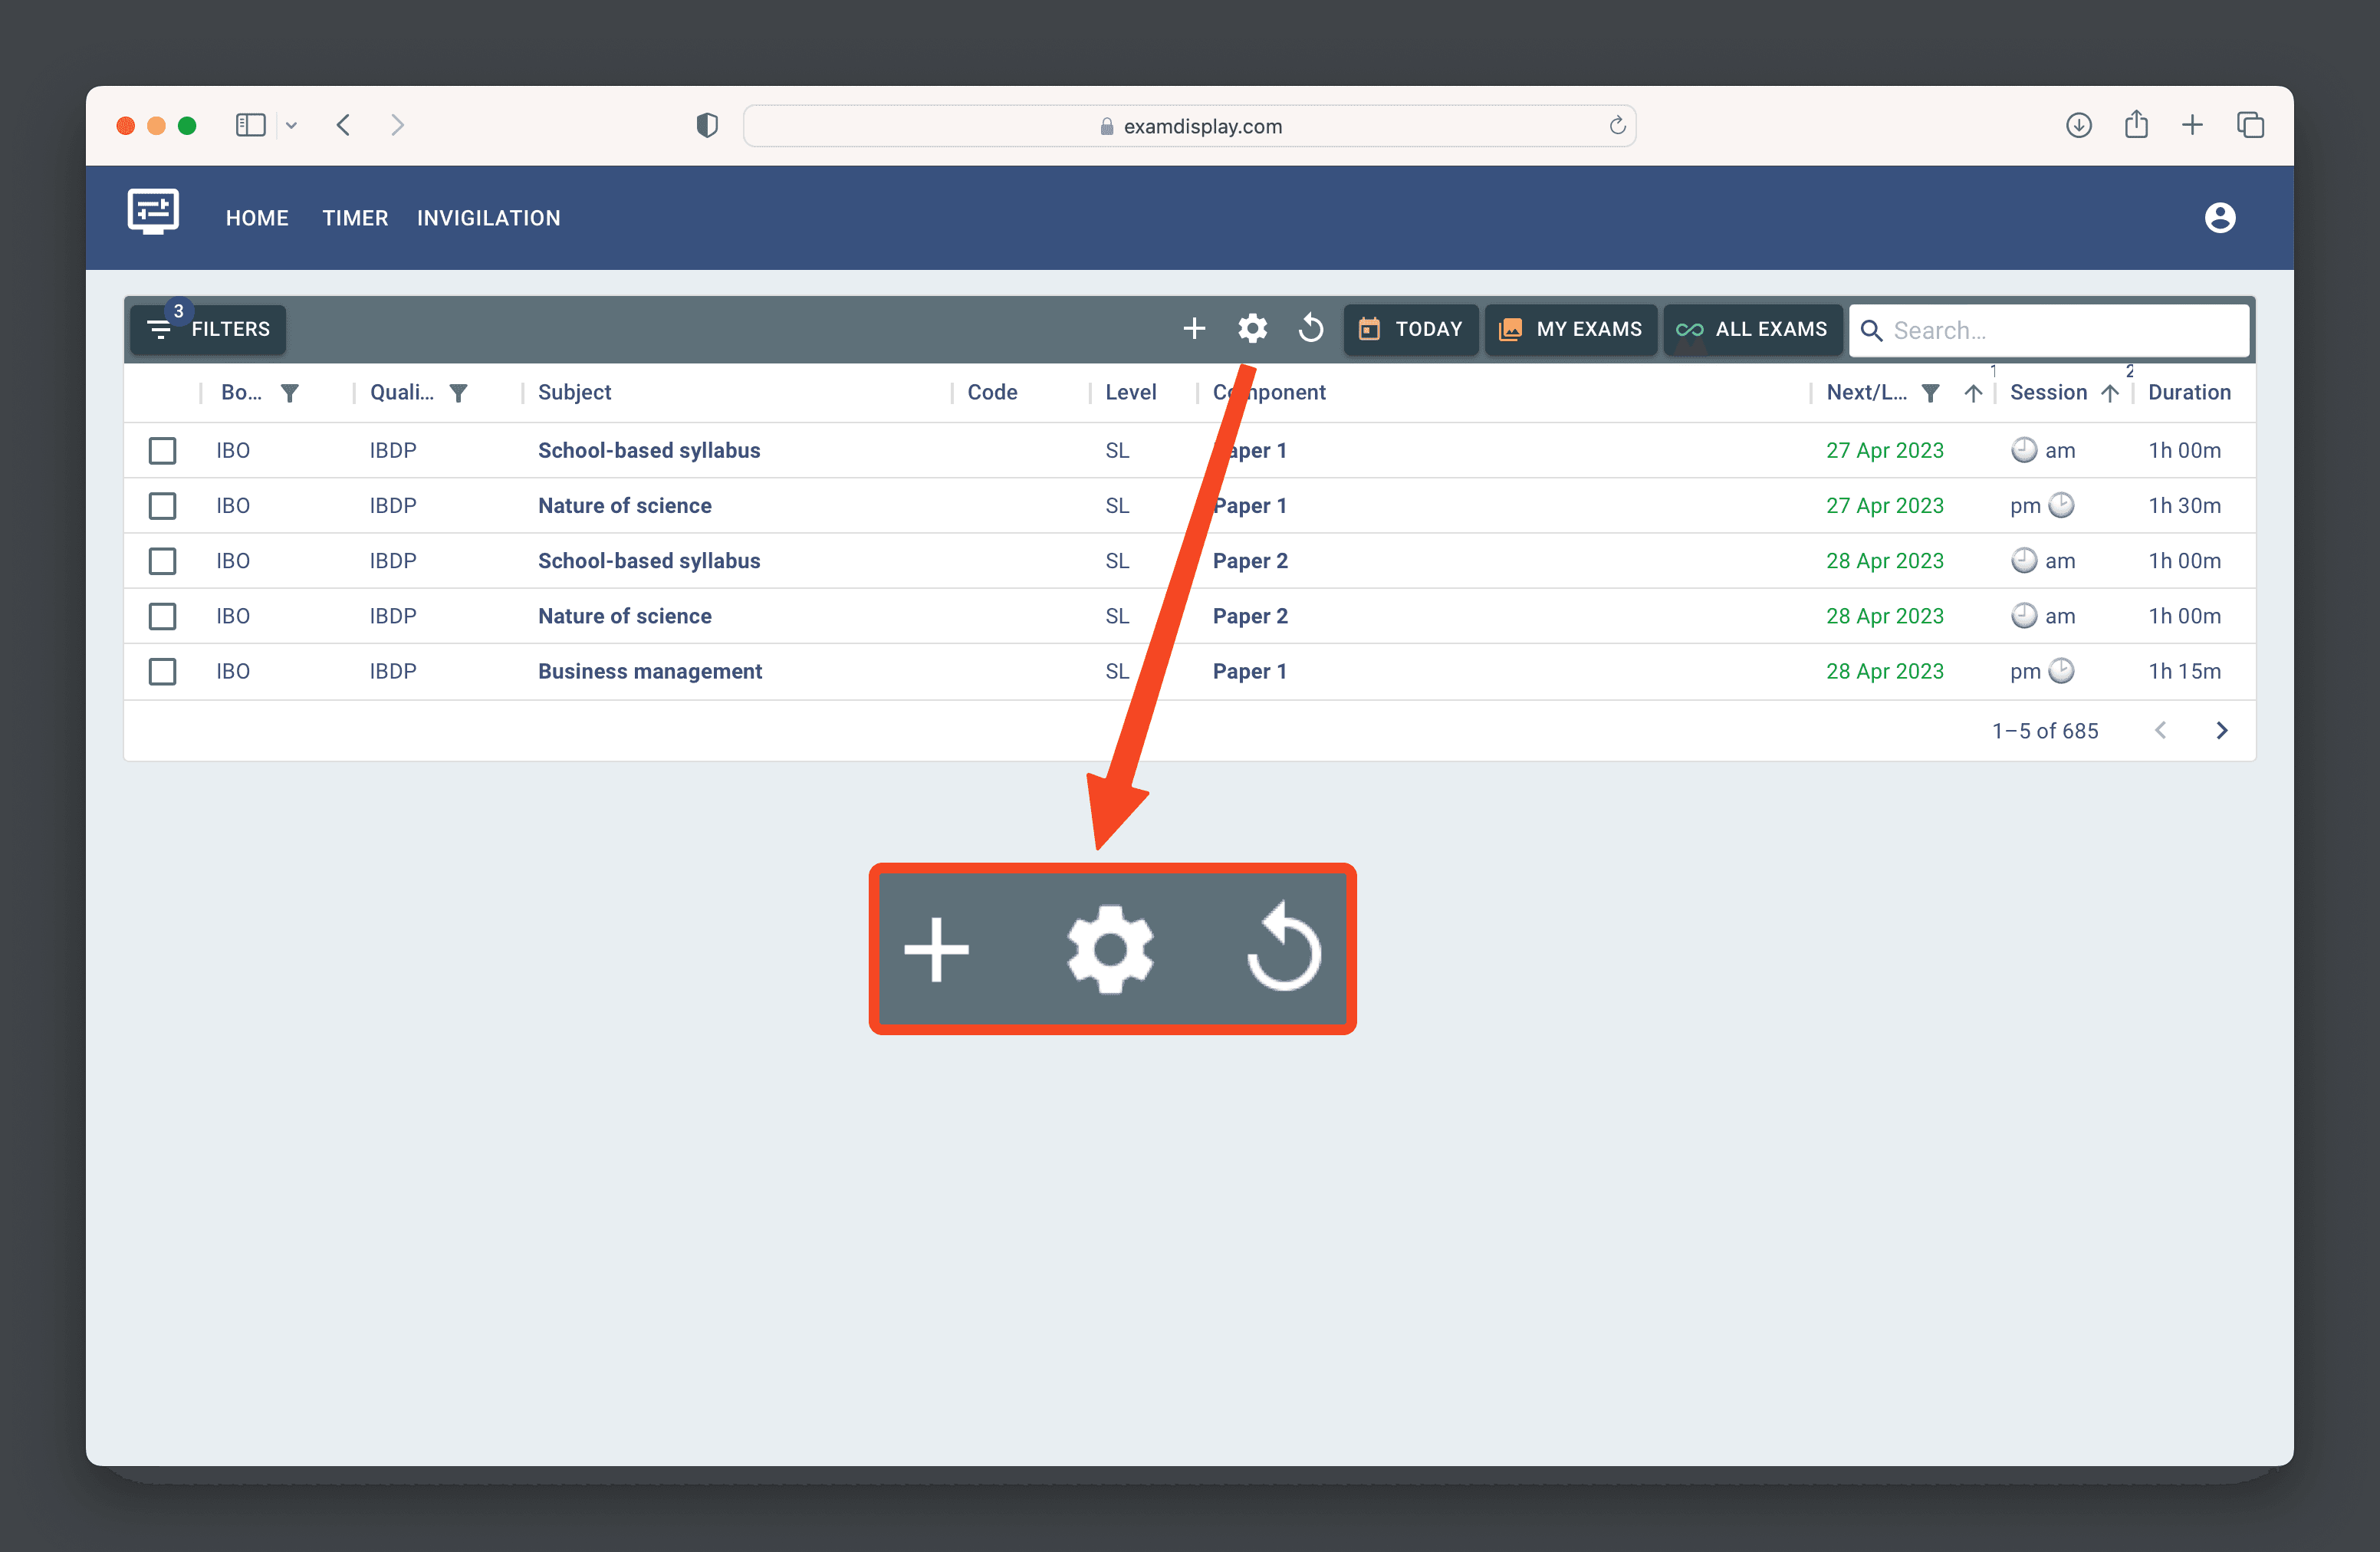The width and height of the screenshot is (2380, 1552).
Task: Click 27 Apr 2023 date in School-based syllabus row
Action: tap(1884, 450)
